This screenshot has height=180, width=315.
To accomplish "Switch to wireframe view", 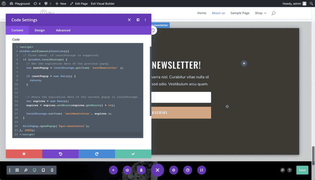I will [x=17, y=170].
